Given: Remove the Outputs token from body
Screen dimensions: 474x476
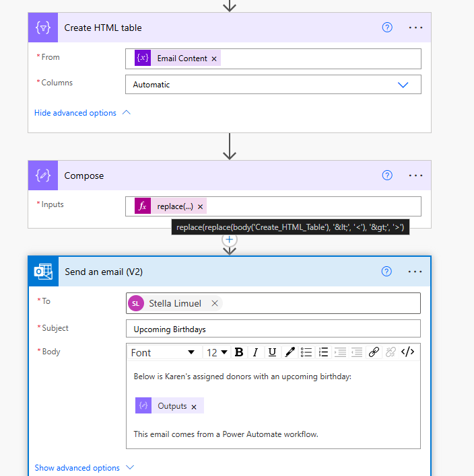Looking at the screenshot, I should pos(194,407).
